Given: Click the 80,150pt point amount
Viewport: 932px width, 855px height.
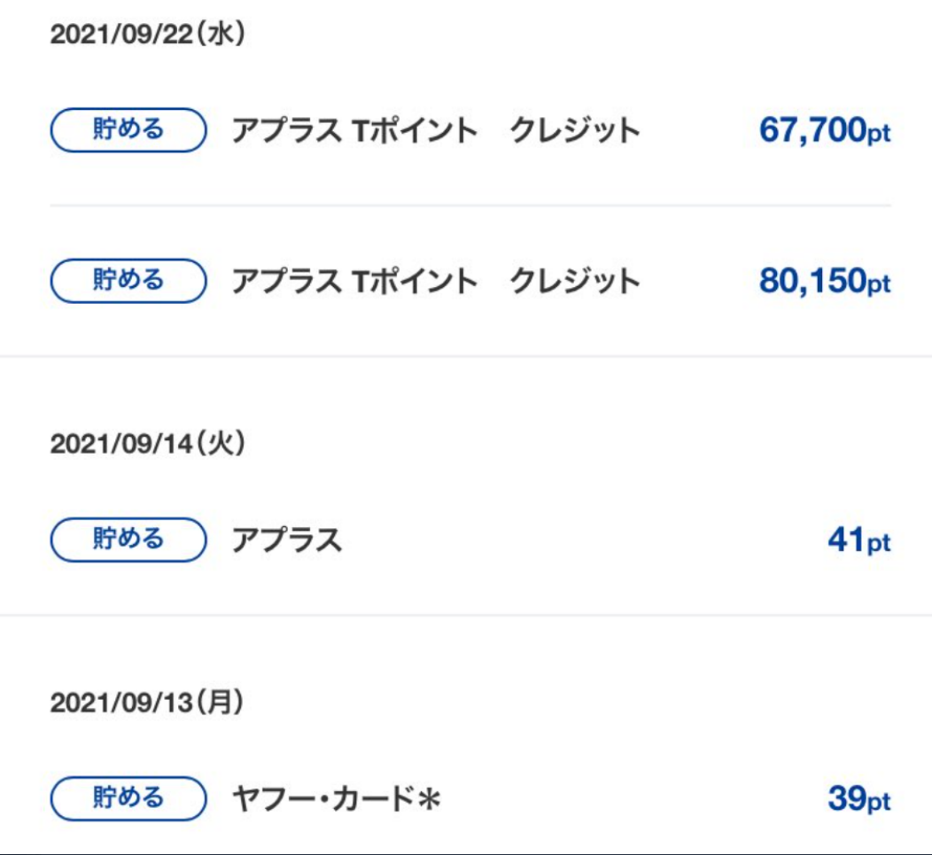Looking at the screenshot, I should 824,282.
